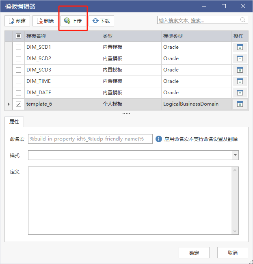Viewport: 253px width, 264px height.
Task: Open the operation icon for DIM_SCD2
Action: click(x=240, y=58)
